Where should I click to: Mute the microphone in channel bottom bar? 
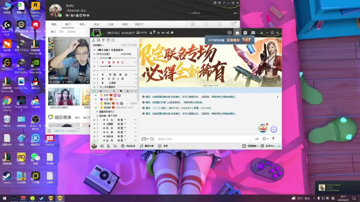108,146
